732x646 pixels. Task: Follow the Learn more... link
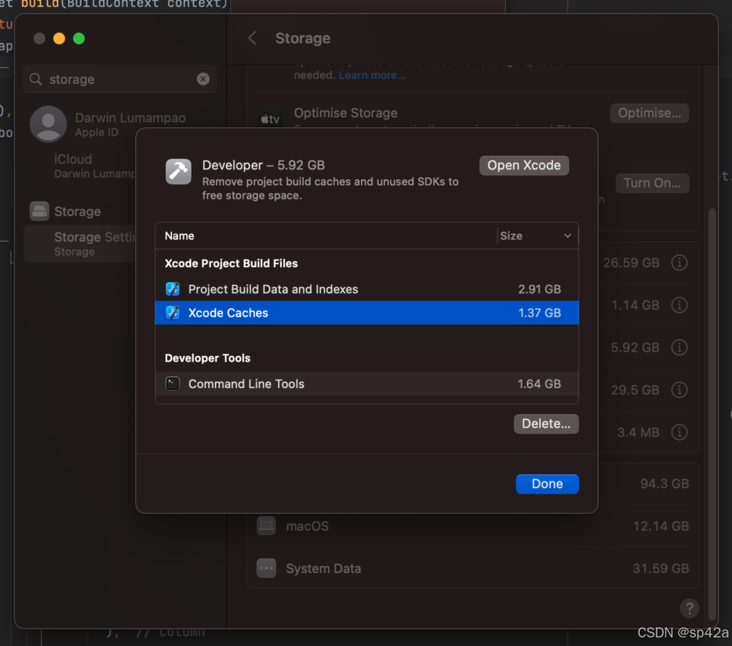372,75
